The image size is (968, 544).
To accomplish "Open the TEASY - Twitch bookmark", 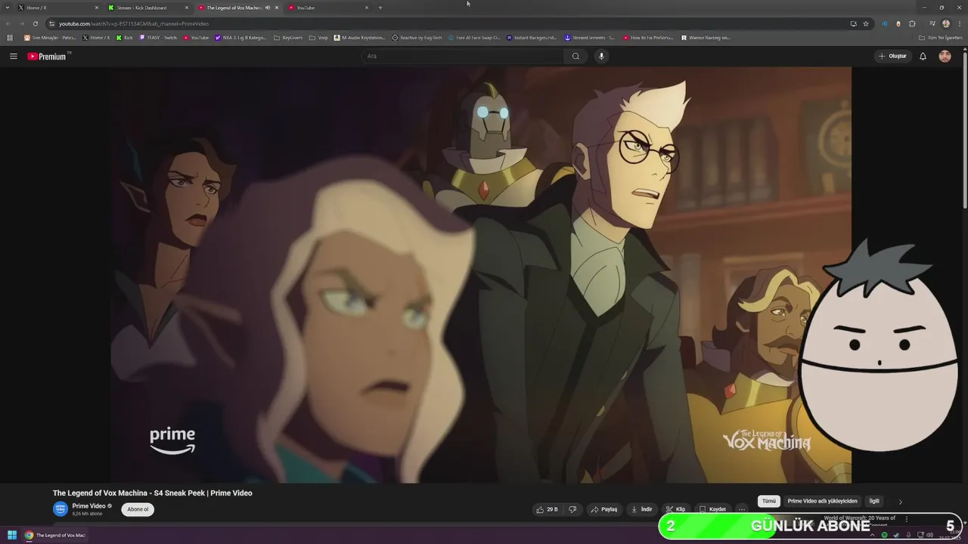I will [158, 37].
